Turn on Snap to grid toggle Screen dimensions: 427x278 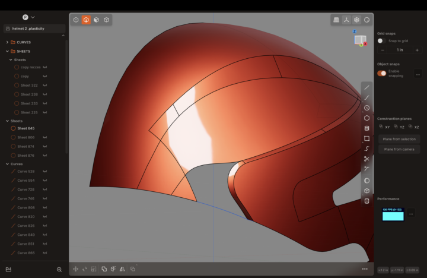pyautogui.click(x=382, y=41)
